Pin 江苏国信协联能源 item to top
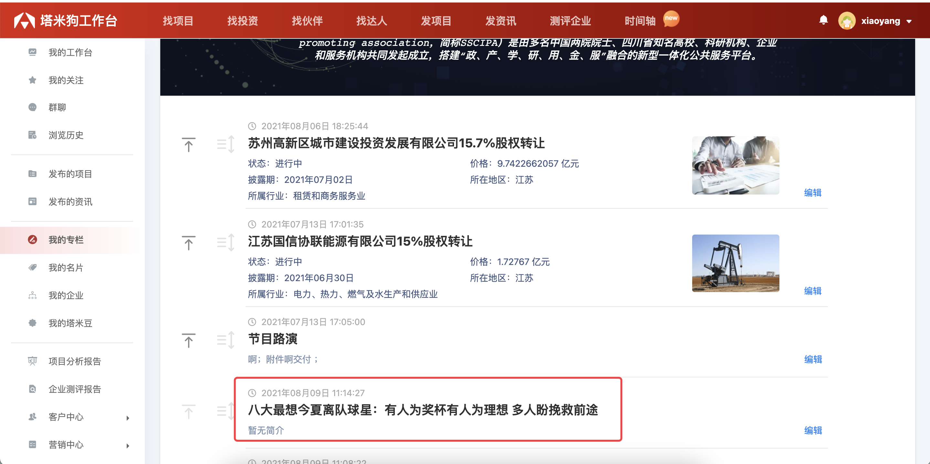930x464 pixels. [188, 243]
